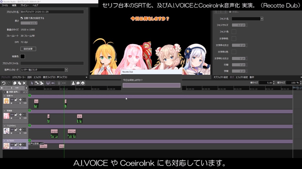Screen dimensions: 302x169
Task: Toggle the lock on 弦巻マキ track
Action: [16, 100]
